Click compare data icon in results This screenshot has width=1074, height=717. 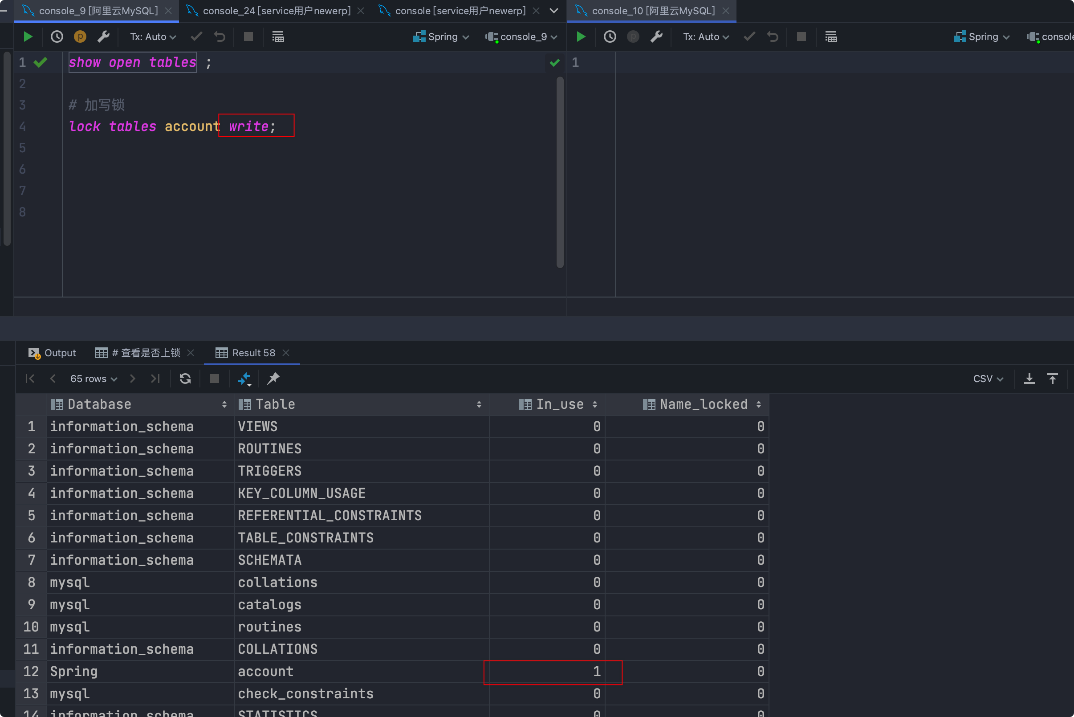(x=244, y=379)
